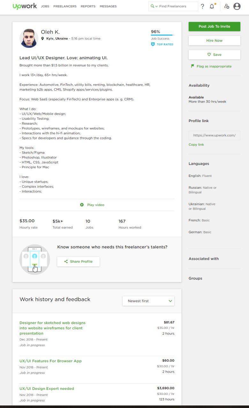Open UX/UI Design Expert needed job link
The height and width of the screenshot is (408, 249).
47,389
